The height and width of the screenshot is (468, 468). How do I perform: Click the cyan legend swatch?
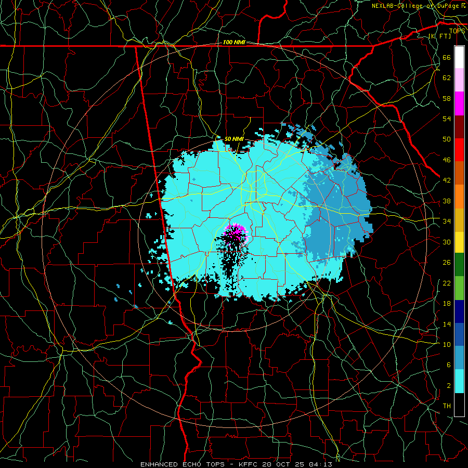pyautogui.click(x=459, y=381)
